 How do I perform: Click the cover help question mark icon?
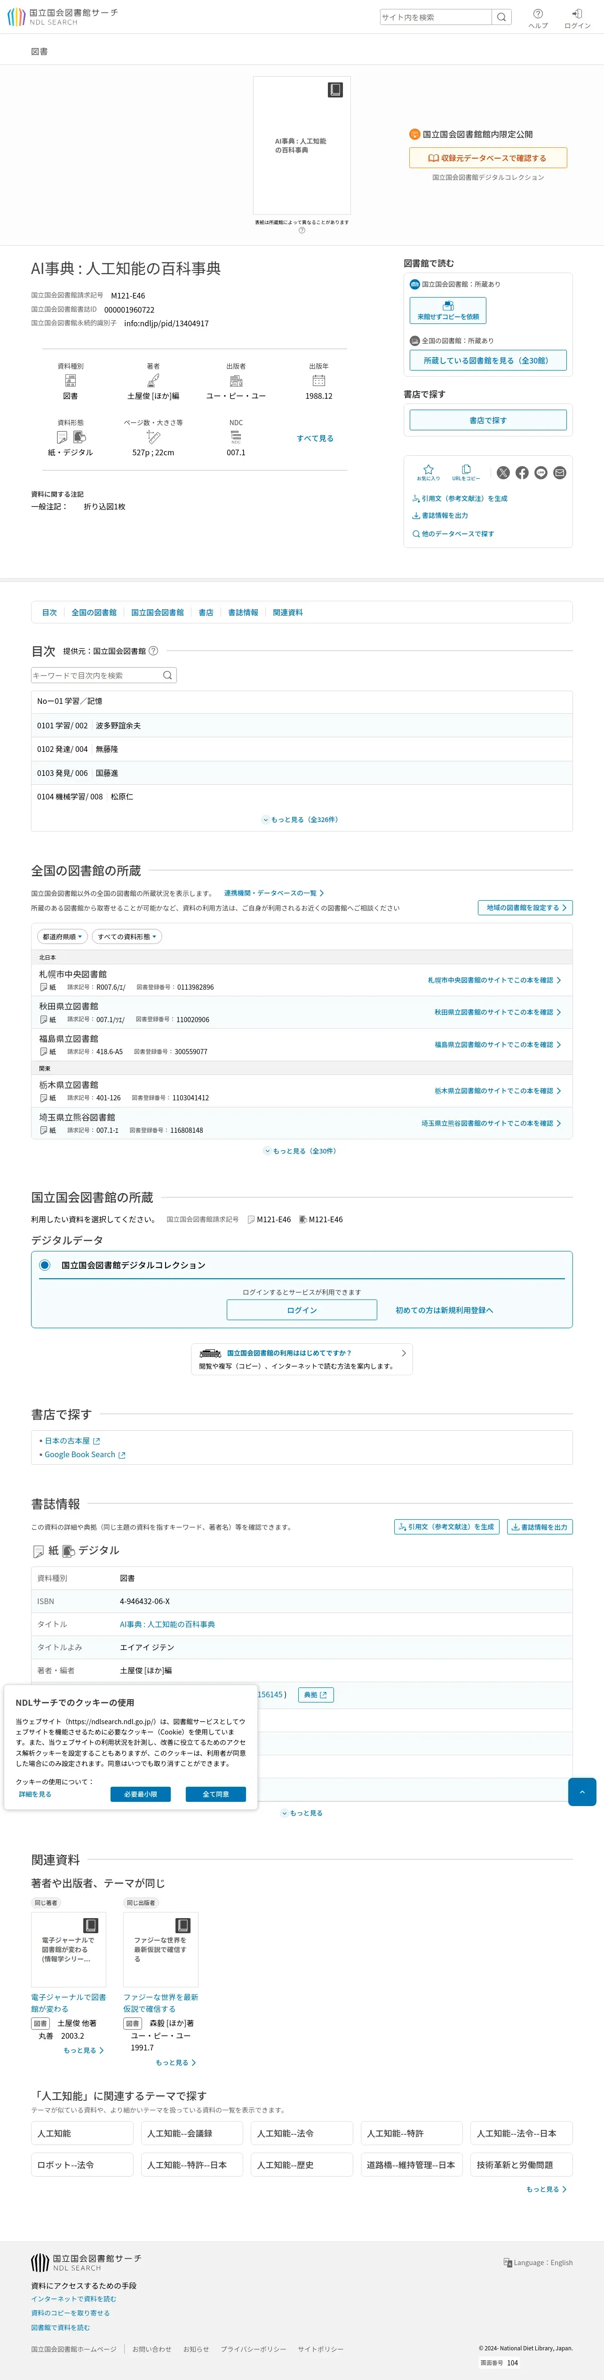302,230
